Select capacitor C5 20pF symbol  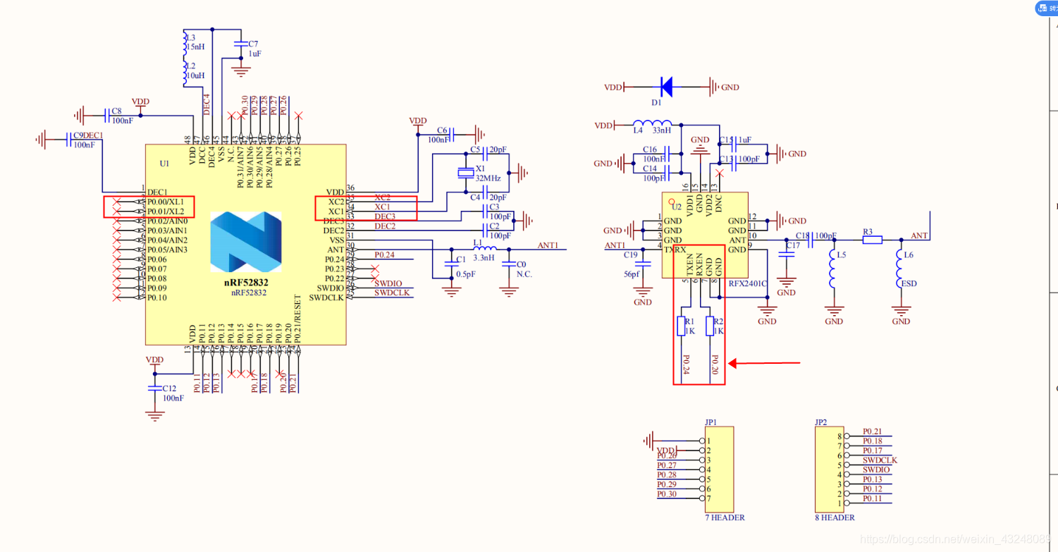pyautogui.click(x=486, y=153)
